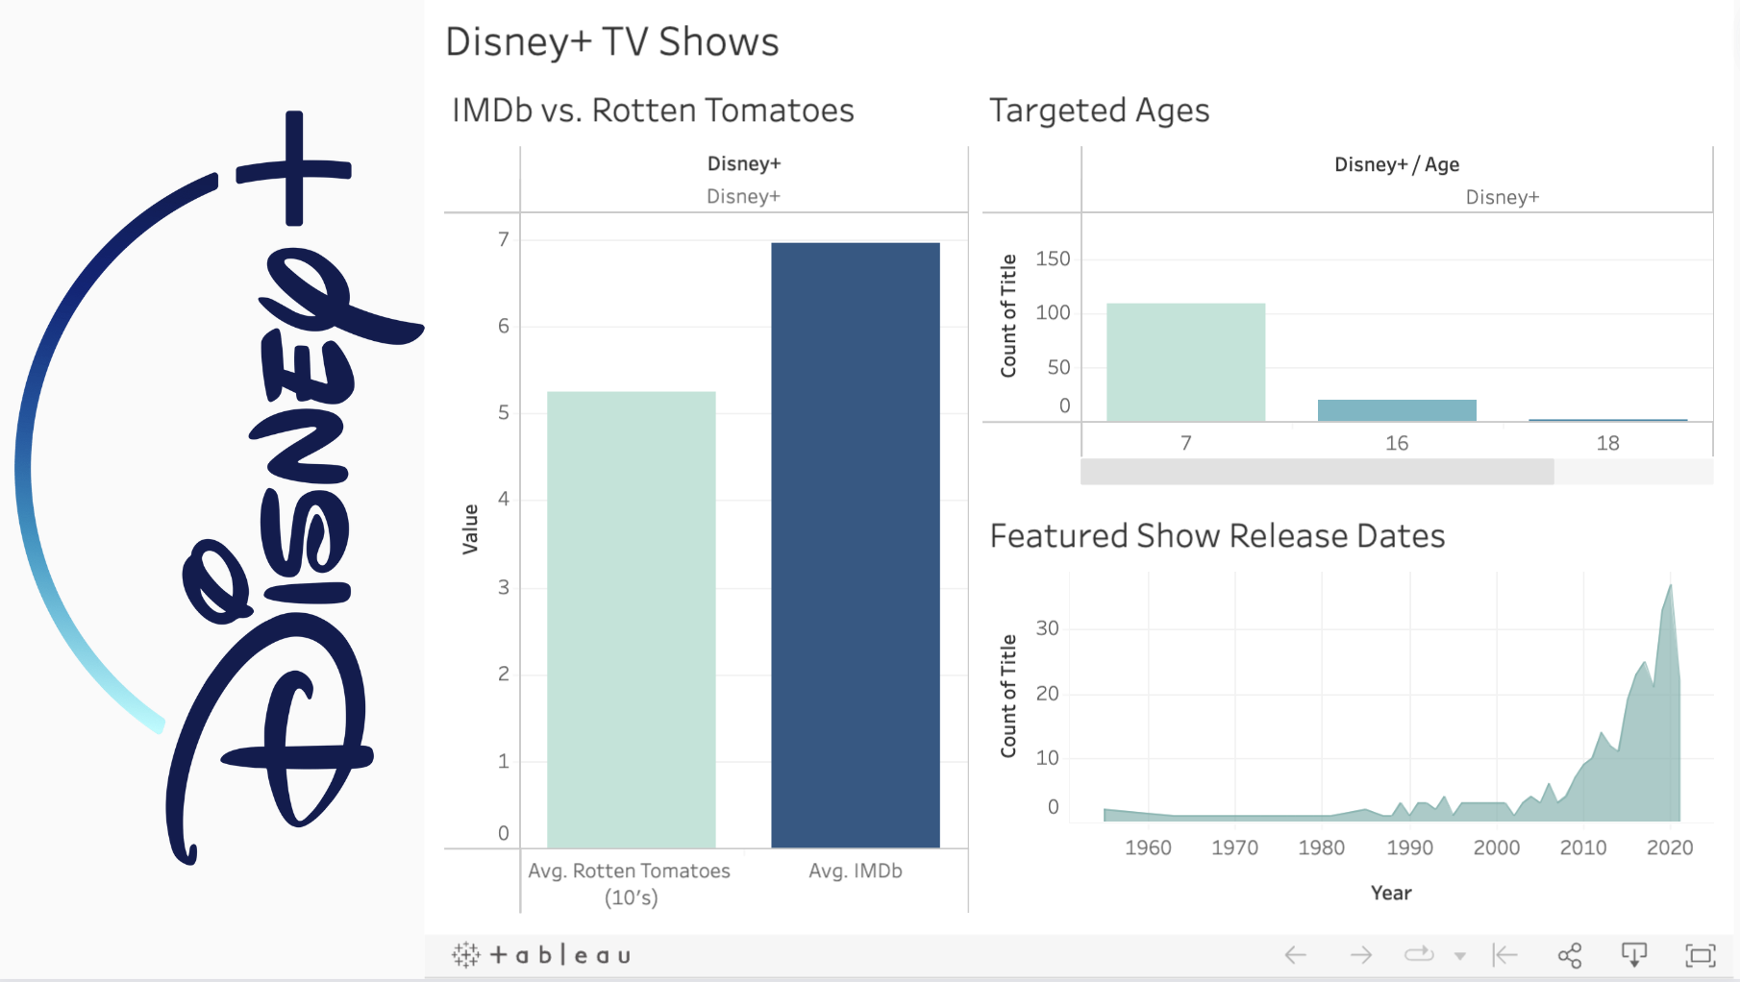Click the 'Targeted Ages' chart title
1740x982 pixels.
coord(1100,111)
